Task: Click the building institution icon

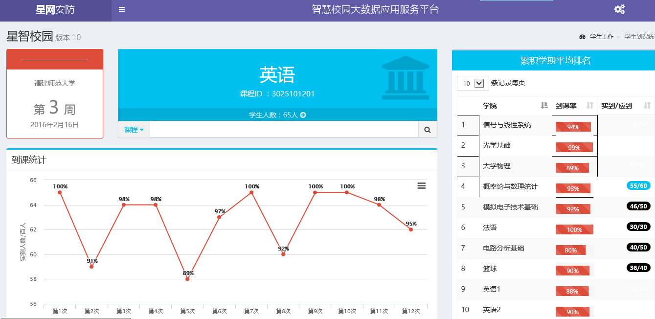Action: tap(405, 78)
